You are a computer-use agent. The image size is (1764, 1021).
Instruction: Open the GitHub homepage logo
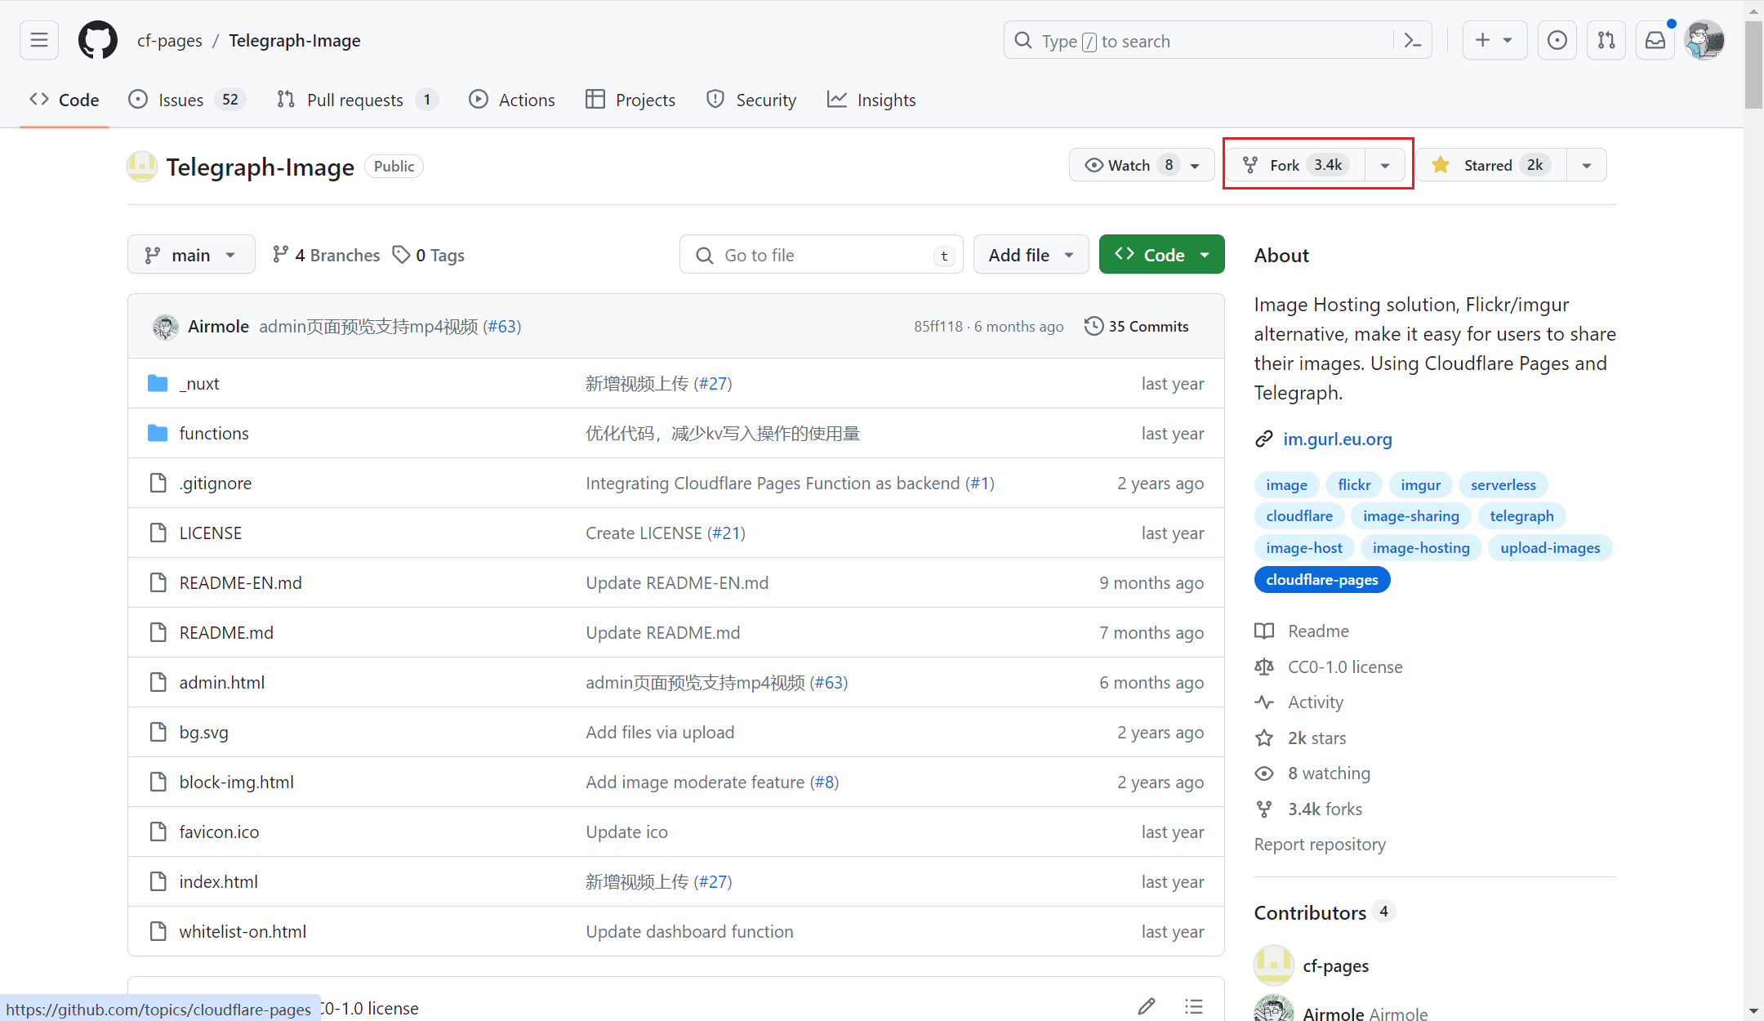98,40
